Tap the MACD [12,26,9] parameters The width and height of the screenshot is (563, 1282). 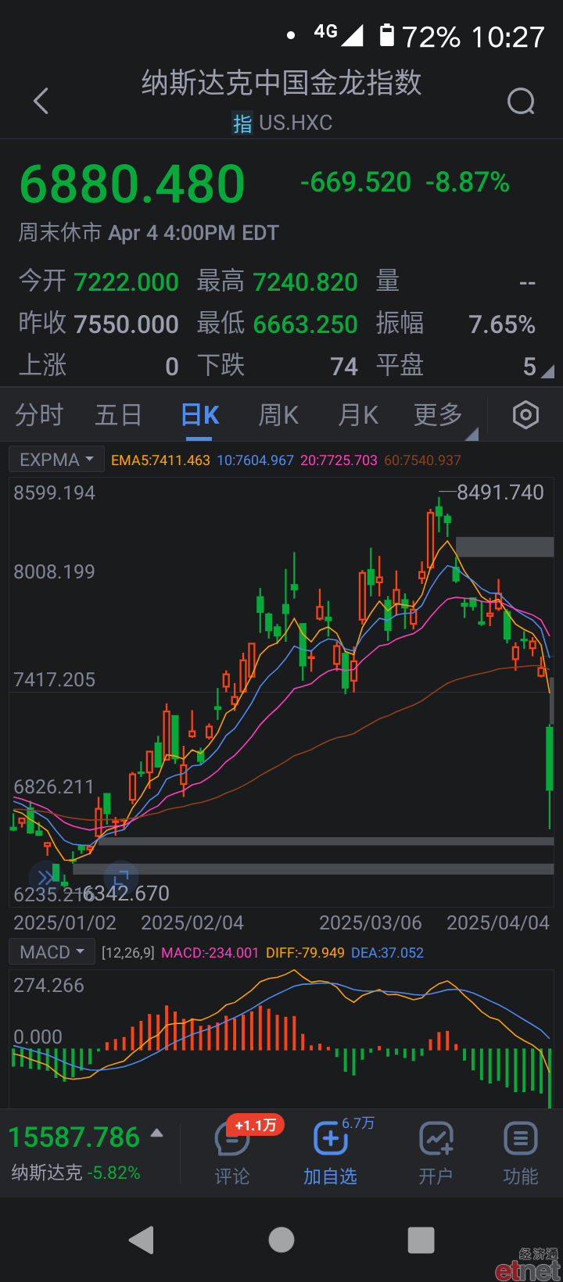(x=127, y=953)
